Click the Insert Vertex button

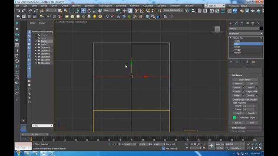pos(245,80)
